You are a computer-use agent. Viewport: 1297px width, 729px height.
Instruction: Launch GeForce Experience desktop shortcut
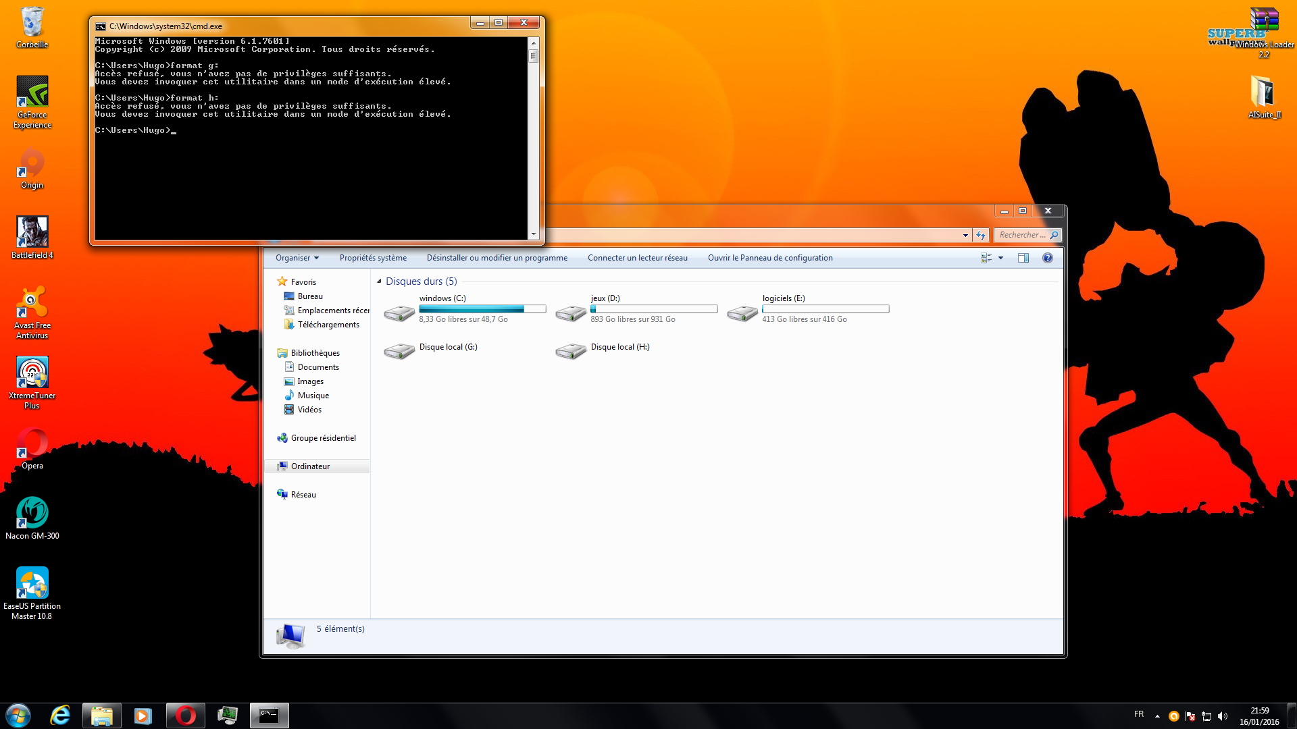pyautogui.click(x=32, y=101)
